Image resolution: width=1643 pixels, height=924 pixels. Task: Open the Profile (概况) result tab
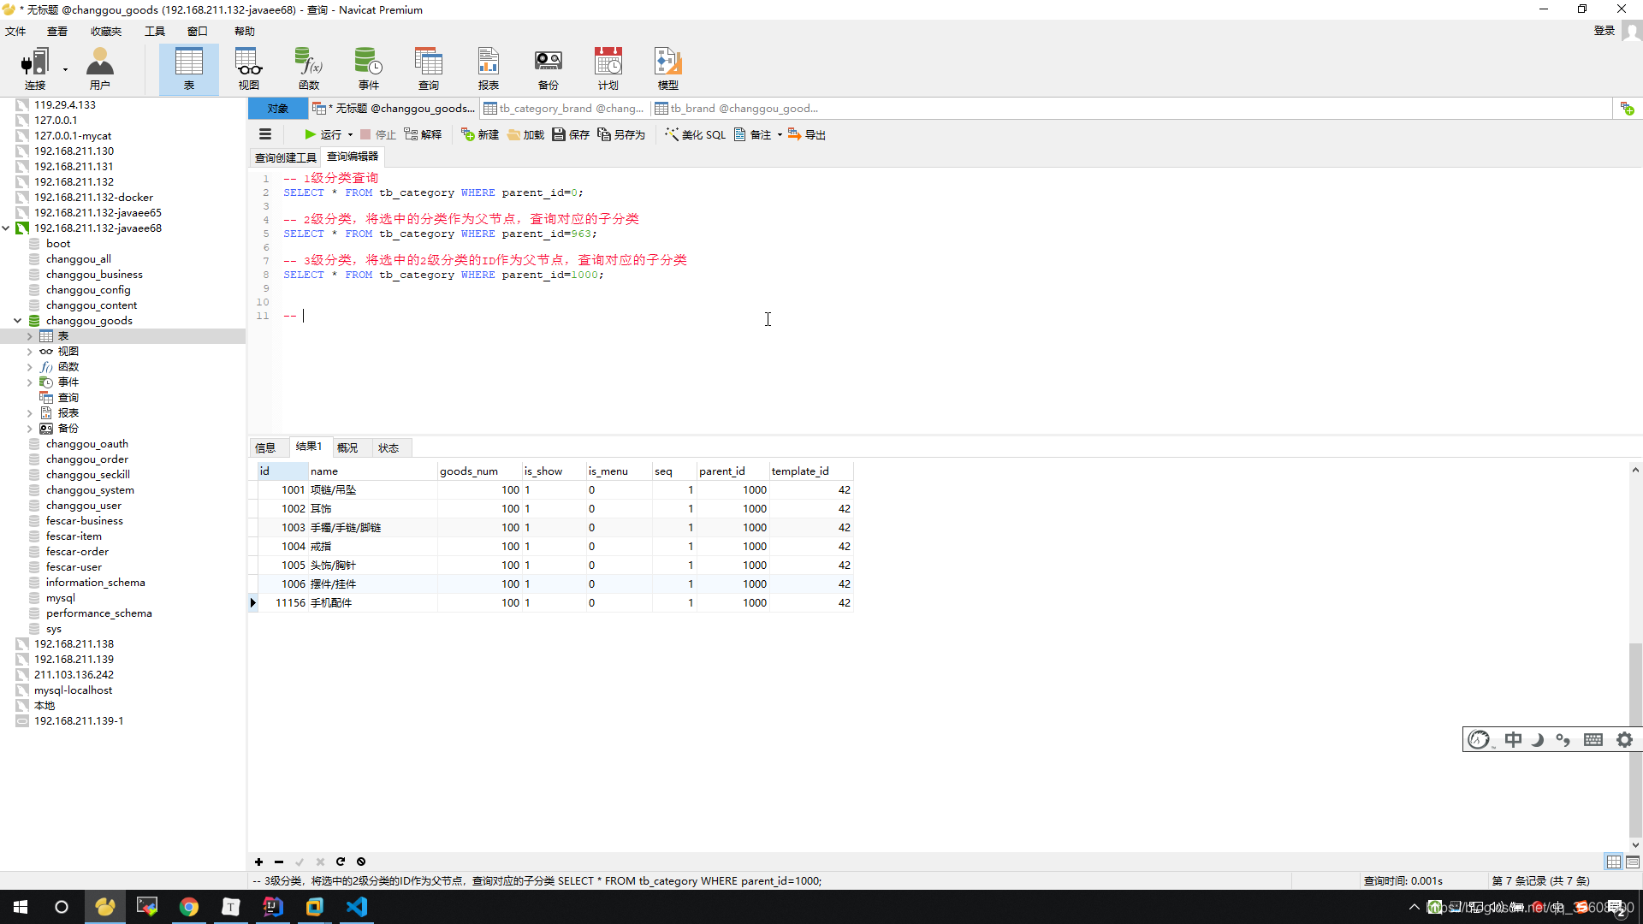tap(347, 447)
